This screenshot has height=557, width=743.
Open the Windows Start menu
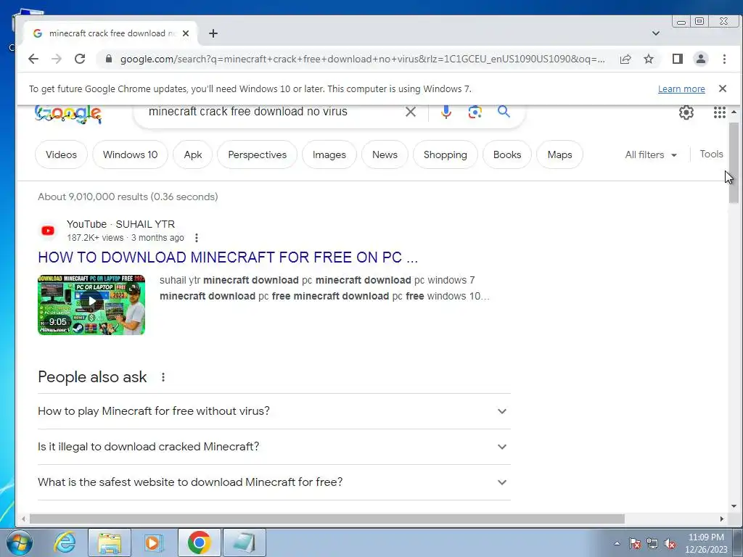tap(19, 542)
